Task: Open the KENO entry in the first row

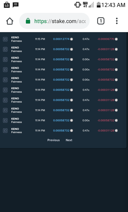Action: coord(15,37)
